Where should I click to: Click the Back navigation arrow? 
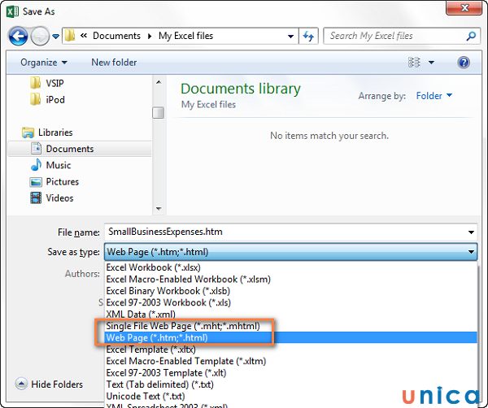click(19, 36)
